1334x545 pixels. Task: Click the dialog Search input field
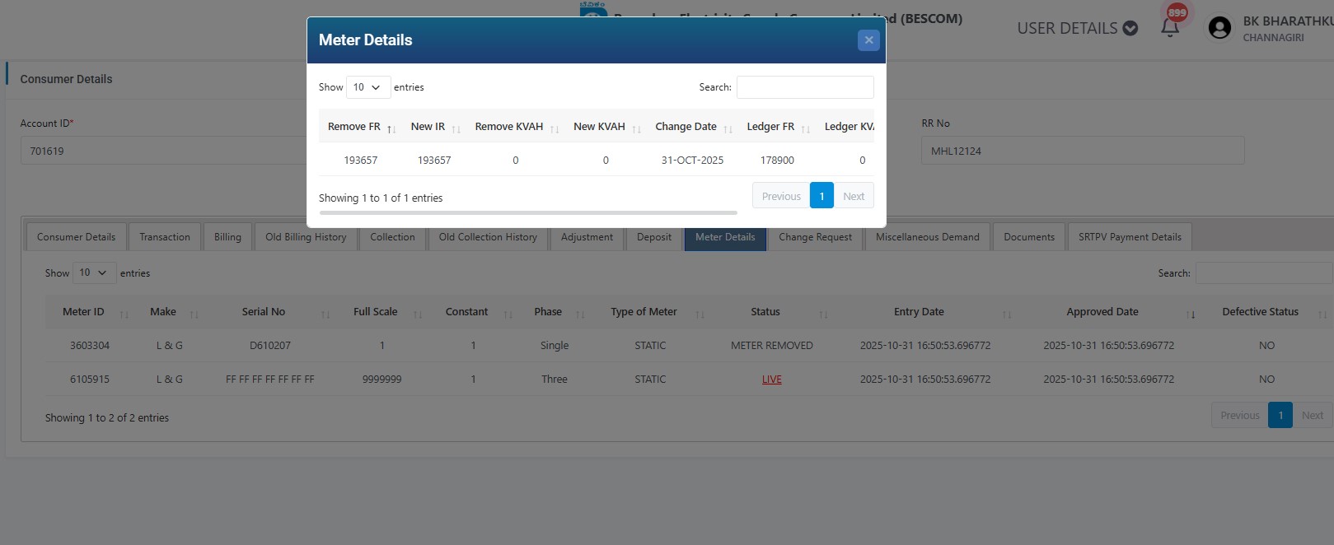click(x=805, y=87)
